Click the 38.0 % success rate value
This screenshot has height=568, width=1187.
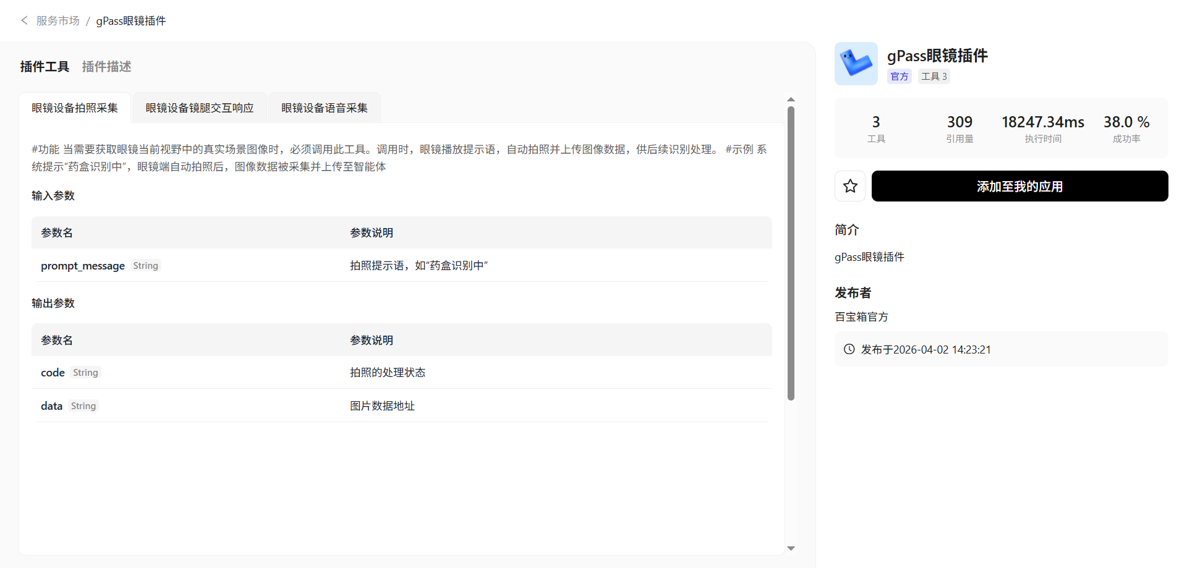point(1126,122)
